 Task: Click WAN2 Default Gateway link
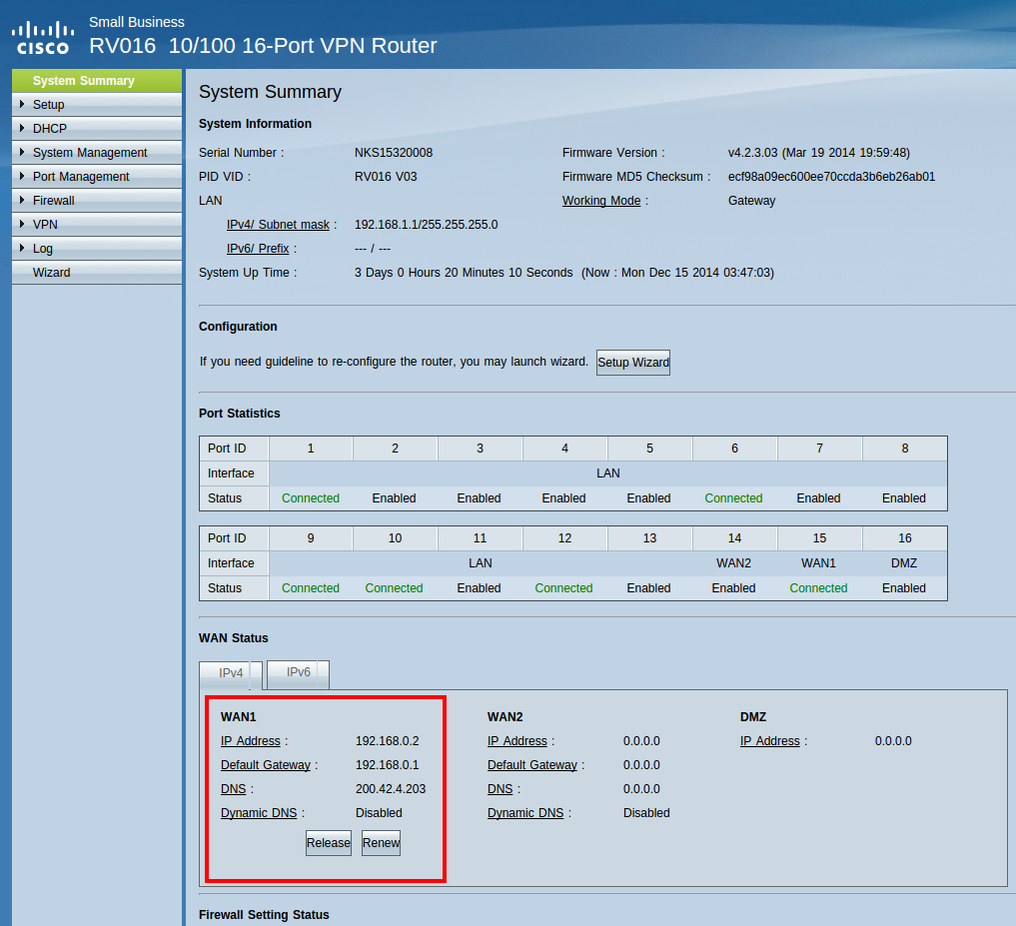tap(531, 764)
